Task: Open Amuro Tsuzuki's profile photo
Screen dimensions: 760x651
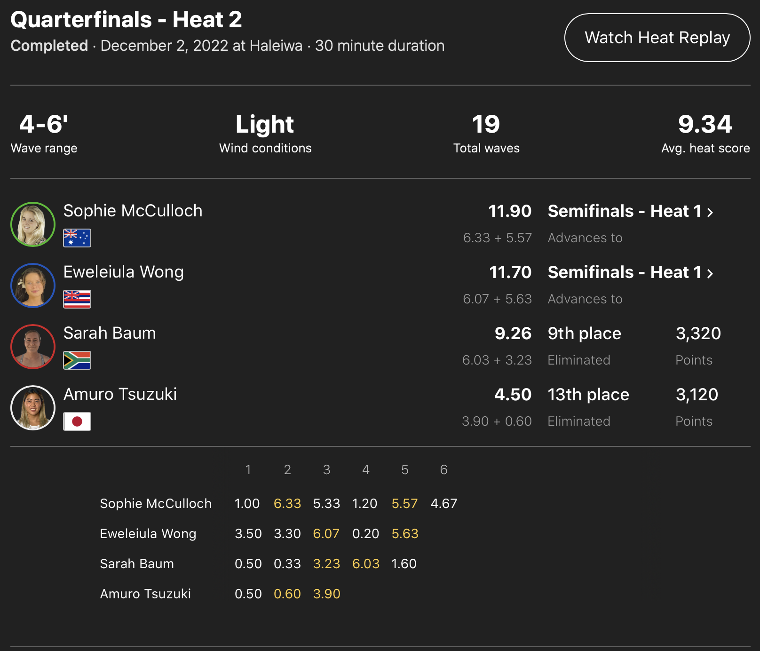Action: (x=33, y=408)
